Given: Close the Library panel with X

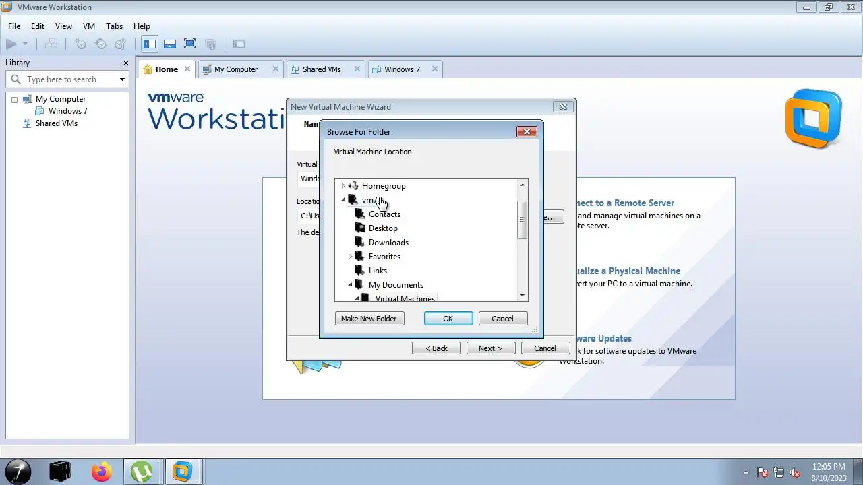Looking at the screenshot, I should click(125, 63).
